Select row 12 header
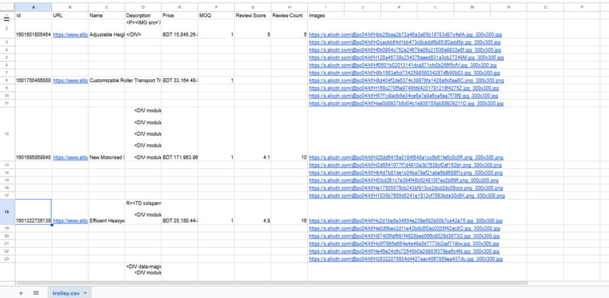The width and height of the screenshot is (609, 298). tap(7, 134)
